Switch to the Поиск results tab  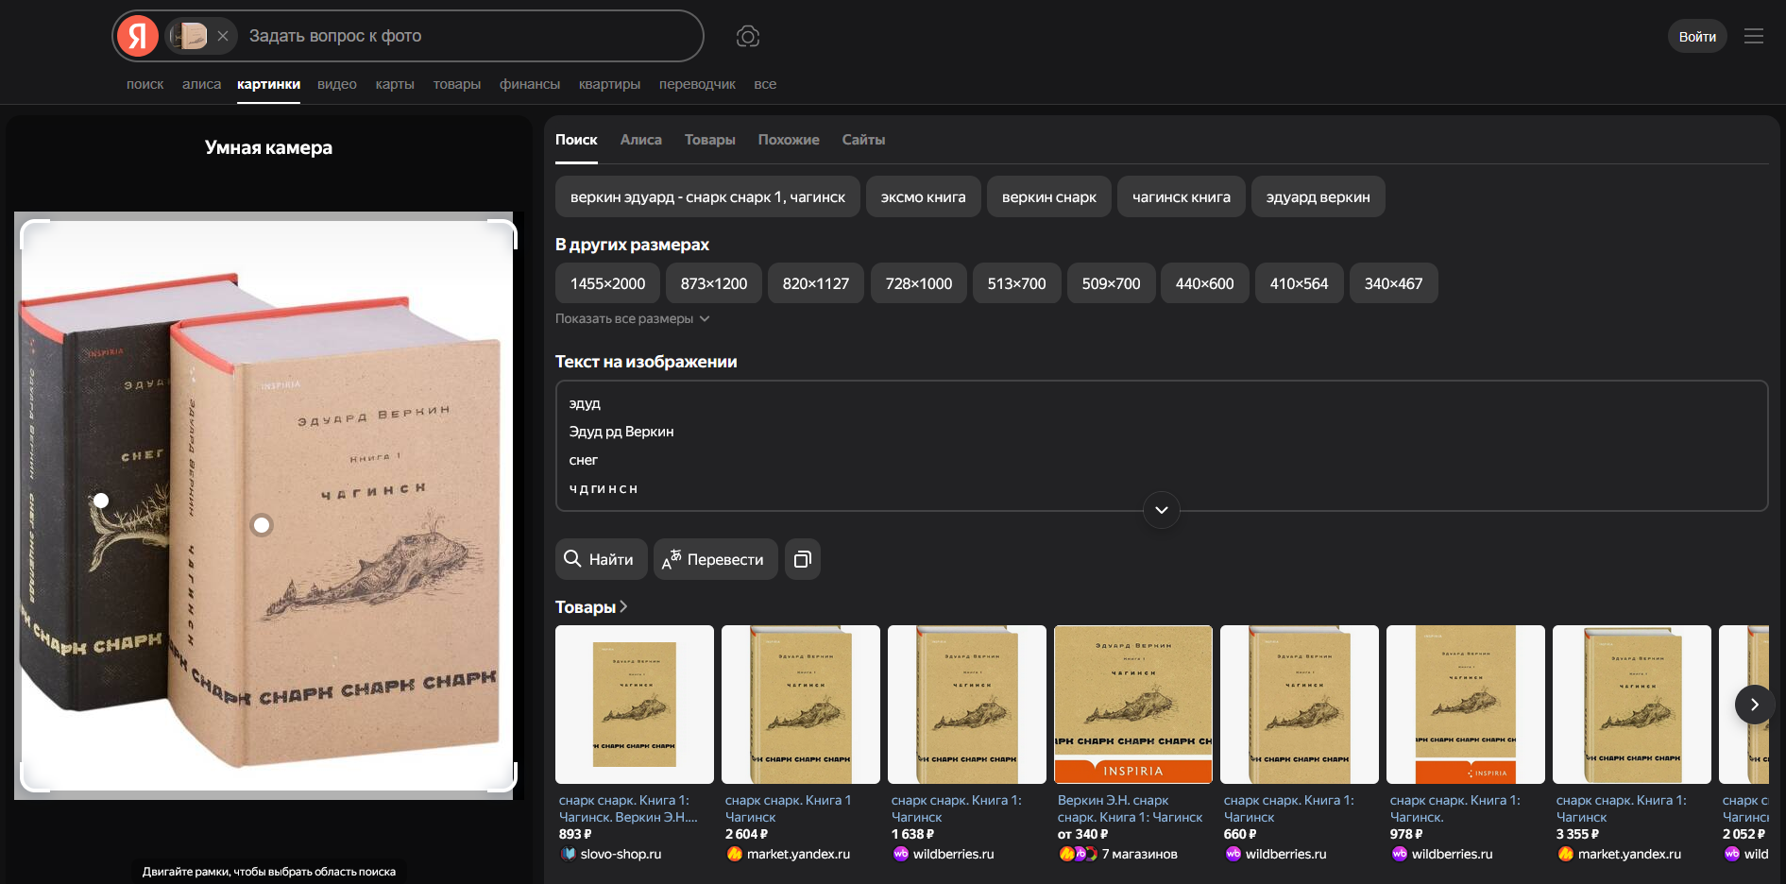(576, 140)
